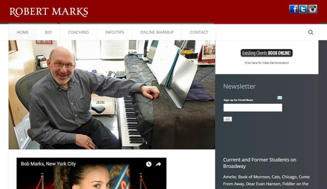Open the Coaching menu item

pyautogui.click(x=78, y=32)
